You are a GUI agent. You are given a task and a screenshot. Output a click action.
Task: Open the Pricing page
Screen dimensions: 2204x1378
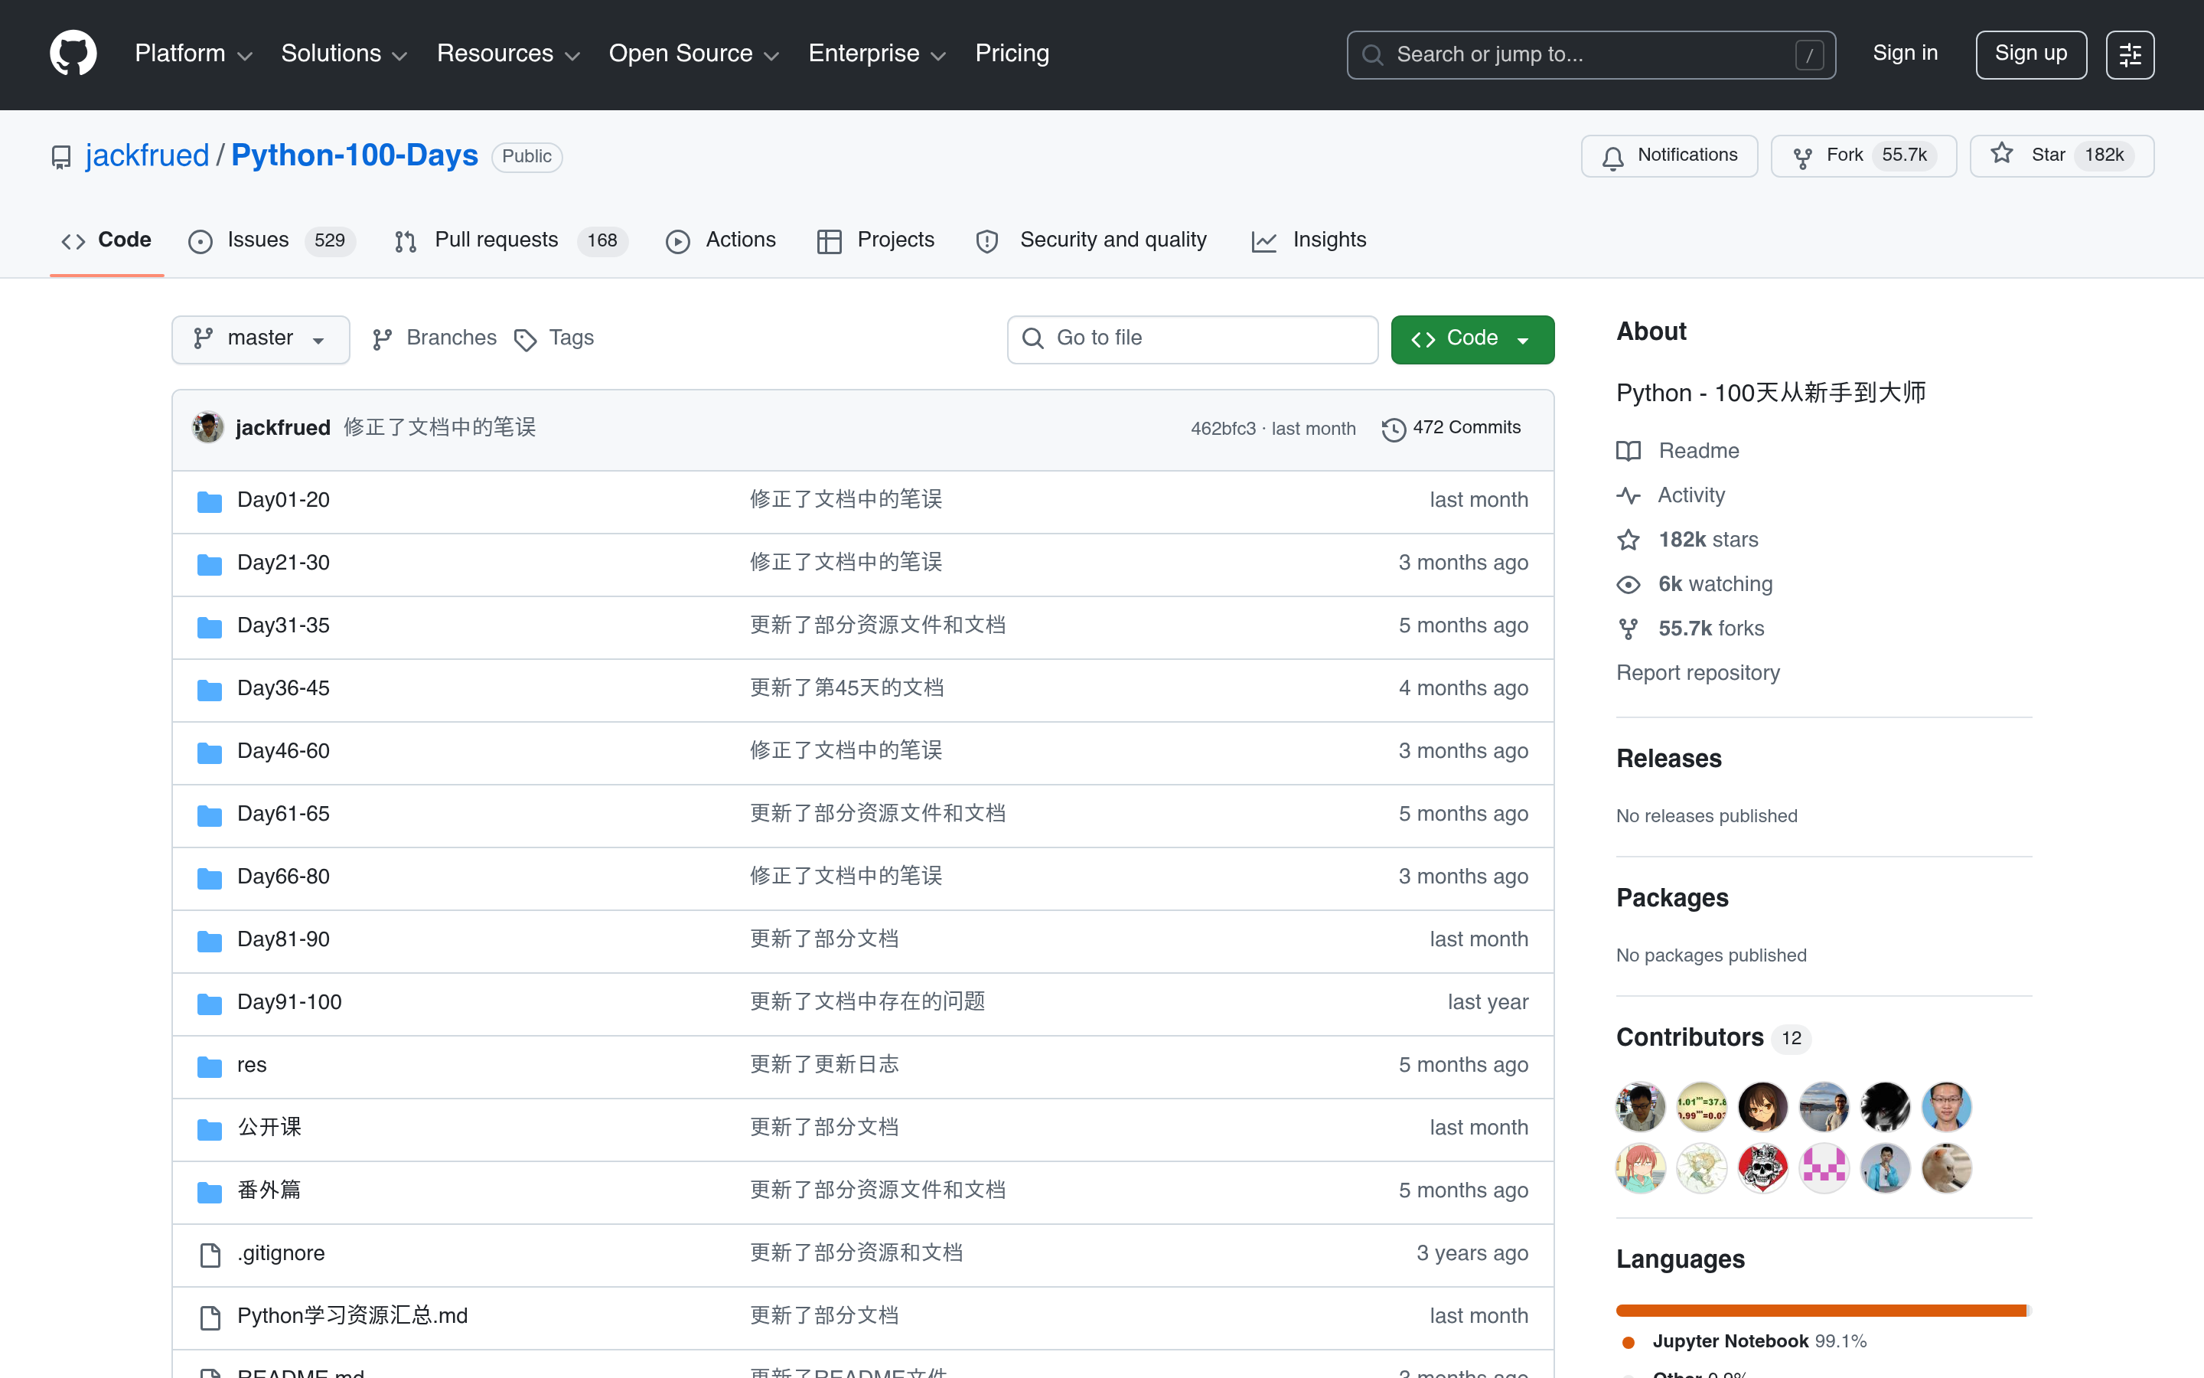pos(1012,54)
